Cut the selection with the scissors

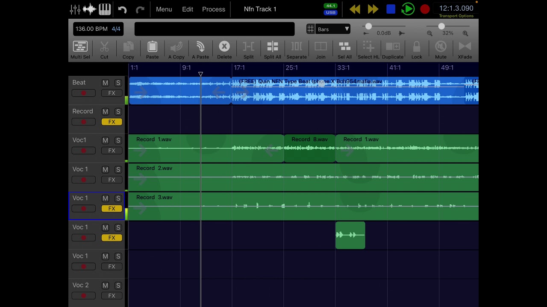click(104, 50)
